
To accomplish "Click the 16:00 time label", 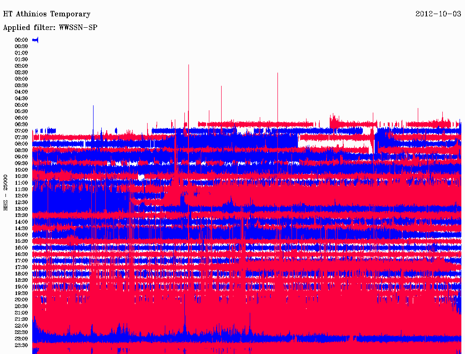I will [21, 248].
